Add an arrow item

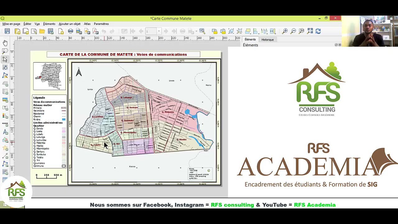coord(5,156)
